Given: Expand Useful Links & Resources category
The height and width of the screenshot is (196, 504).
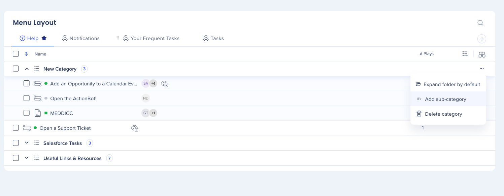Looking at the screenshot, I should coord(27,158).
